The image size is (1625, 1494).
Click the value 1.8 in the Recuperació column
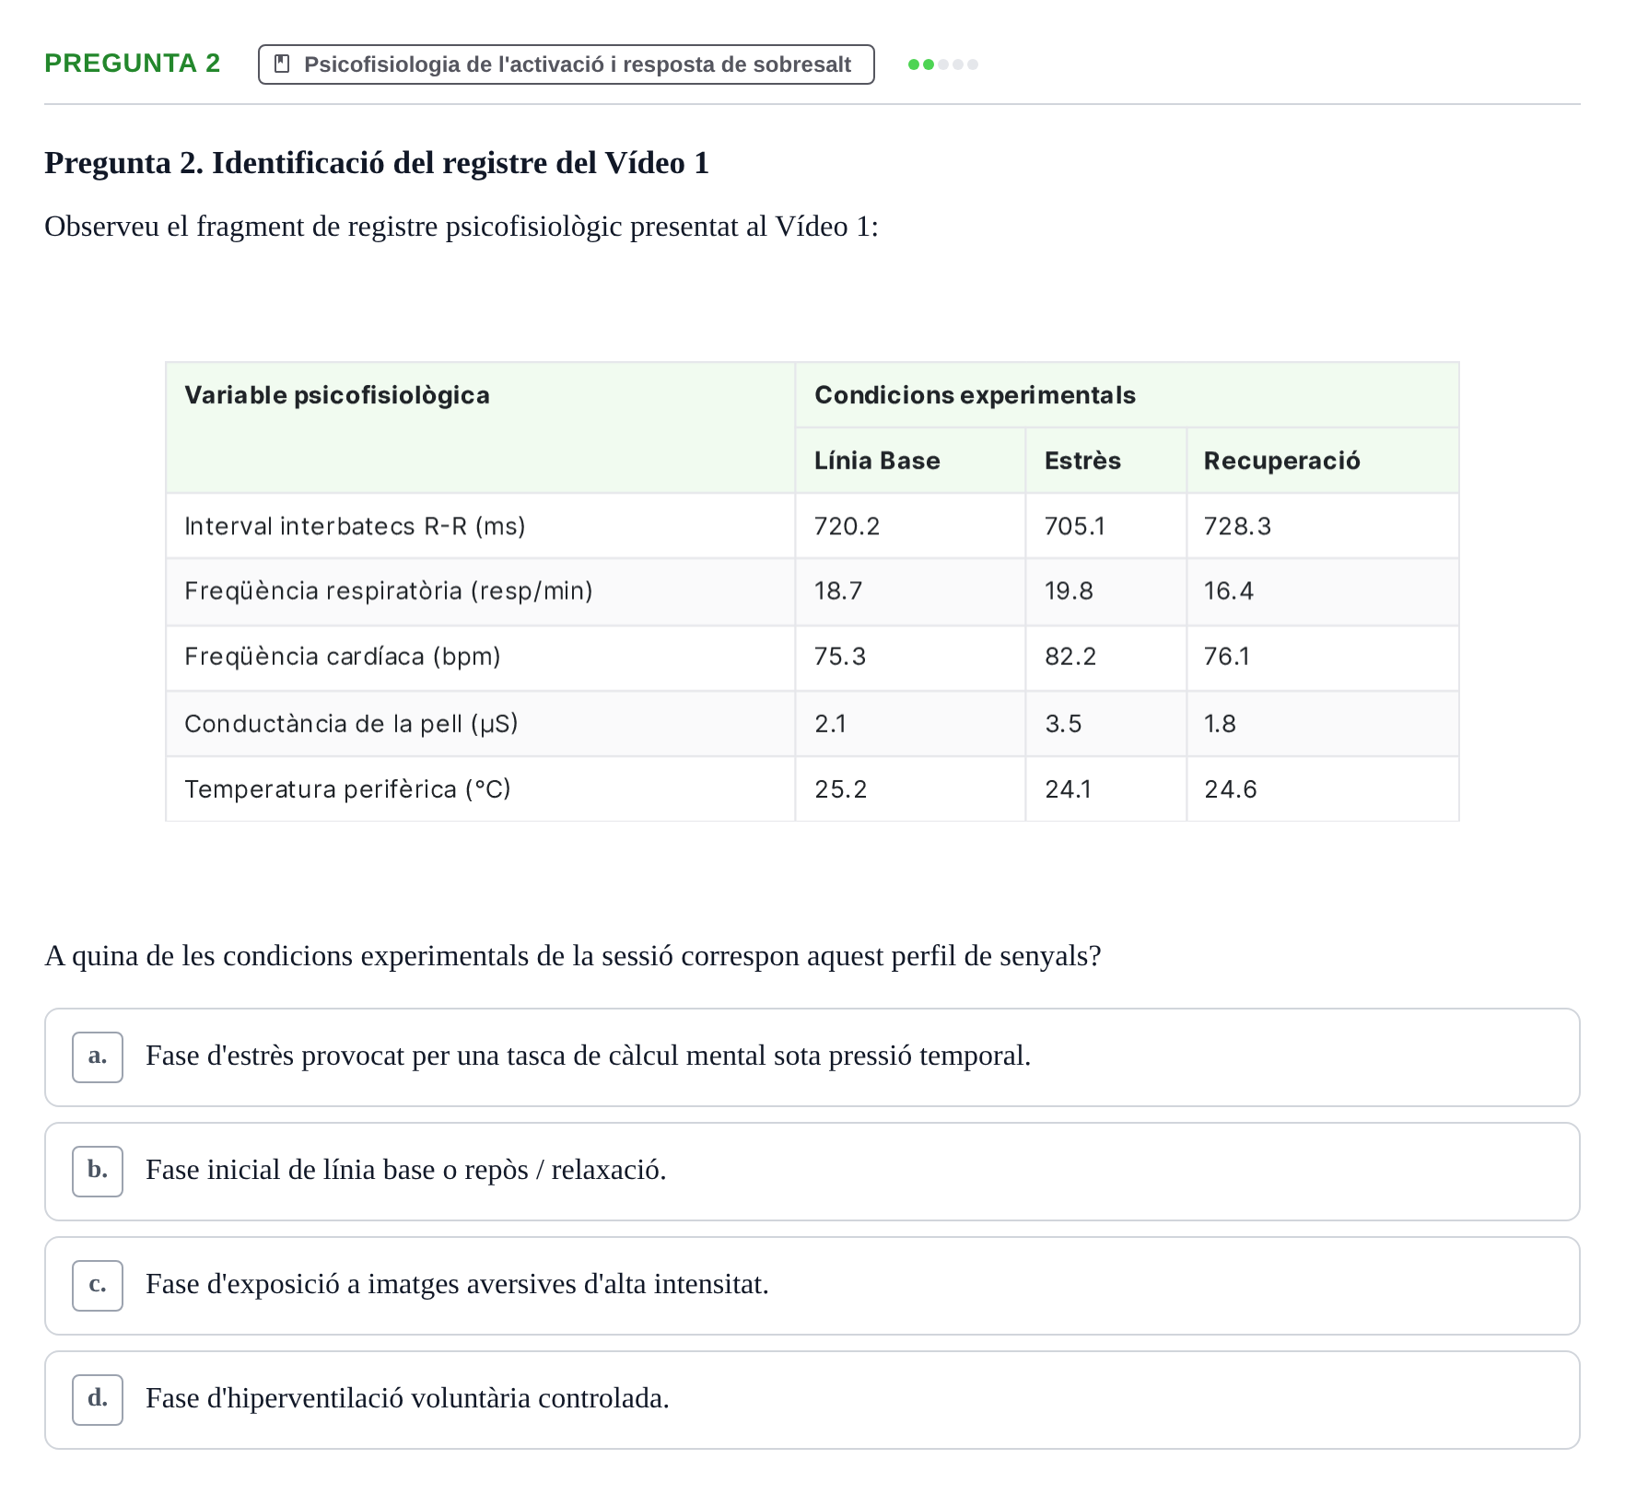(x=1220, y=723)
